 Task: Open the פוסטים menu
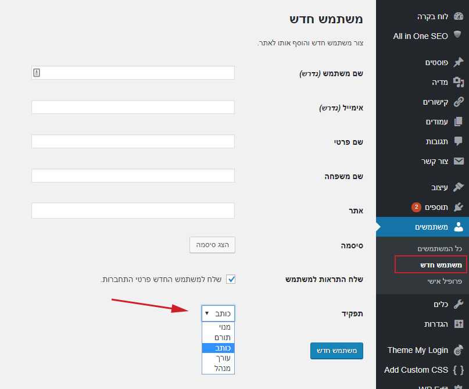click(423, 62)
